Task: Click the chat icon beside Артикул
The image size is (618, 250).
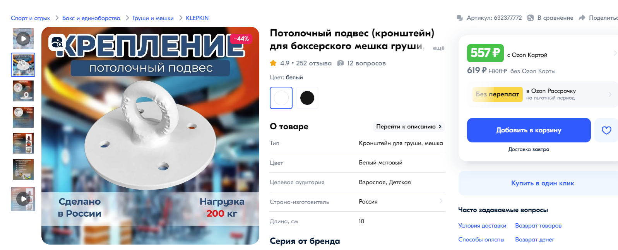Action: click(x=460, y=18)
